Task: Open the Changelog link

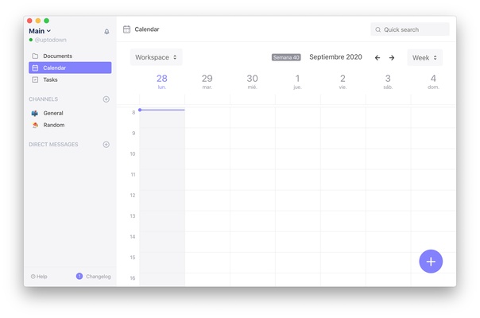Action: [x=99, y=277]
